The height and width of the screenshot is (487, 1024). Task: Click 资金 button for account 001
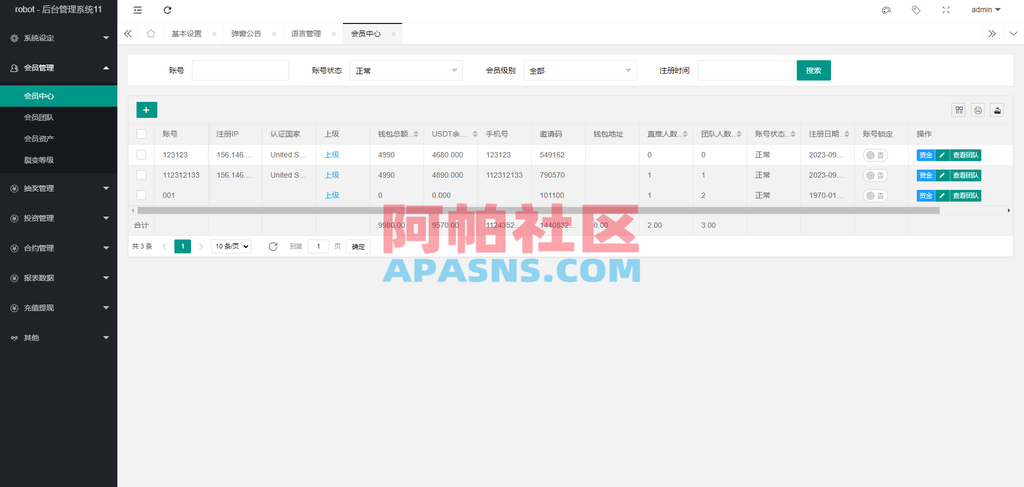926,196
